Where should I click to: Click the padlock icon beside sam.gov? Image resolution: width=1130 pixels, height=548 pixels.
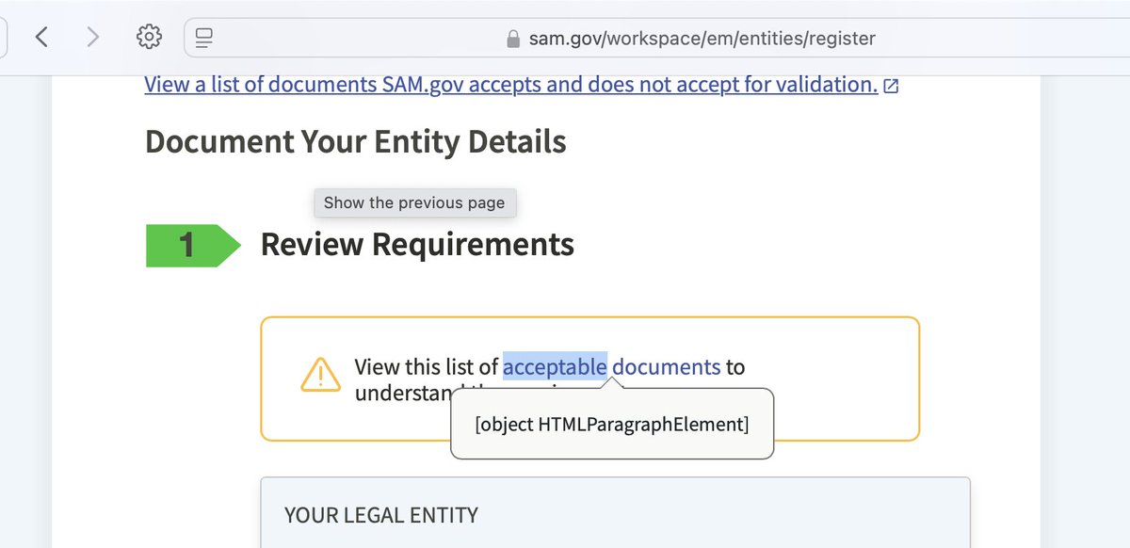click(513, 39)
